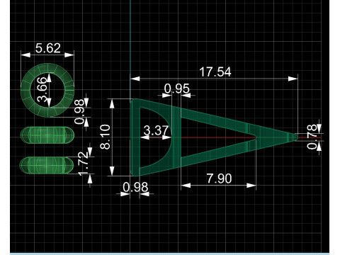Select the 0.98 dimension below the triangle
The image size is (340, 255).
click(x=135, y=187)
